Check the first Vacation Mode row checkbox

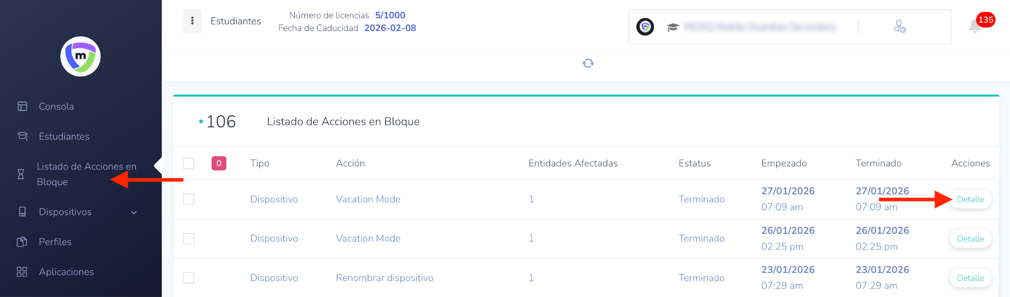point(188,199)
